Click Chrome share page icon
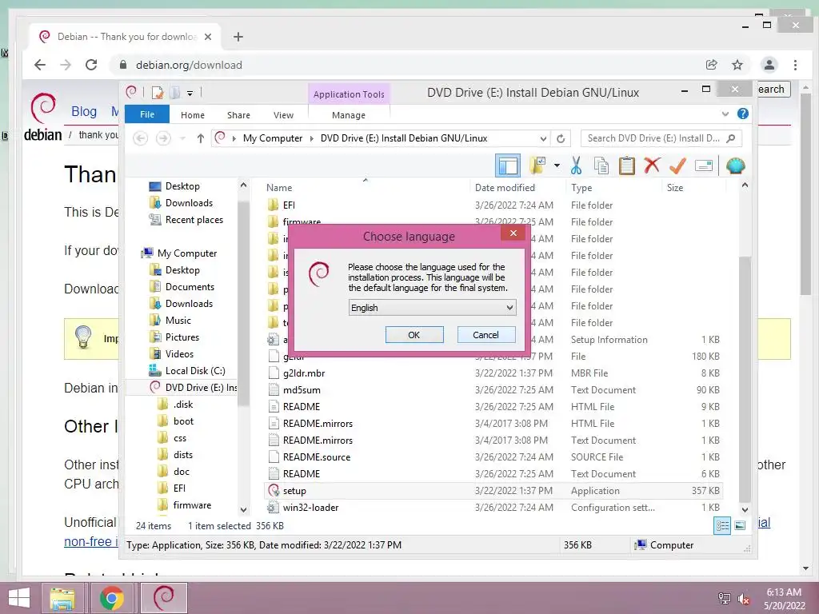 [x=711, y=65]
